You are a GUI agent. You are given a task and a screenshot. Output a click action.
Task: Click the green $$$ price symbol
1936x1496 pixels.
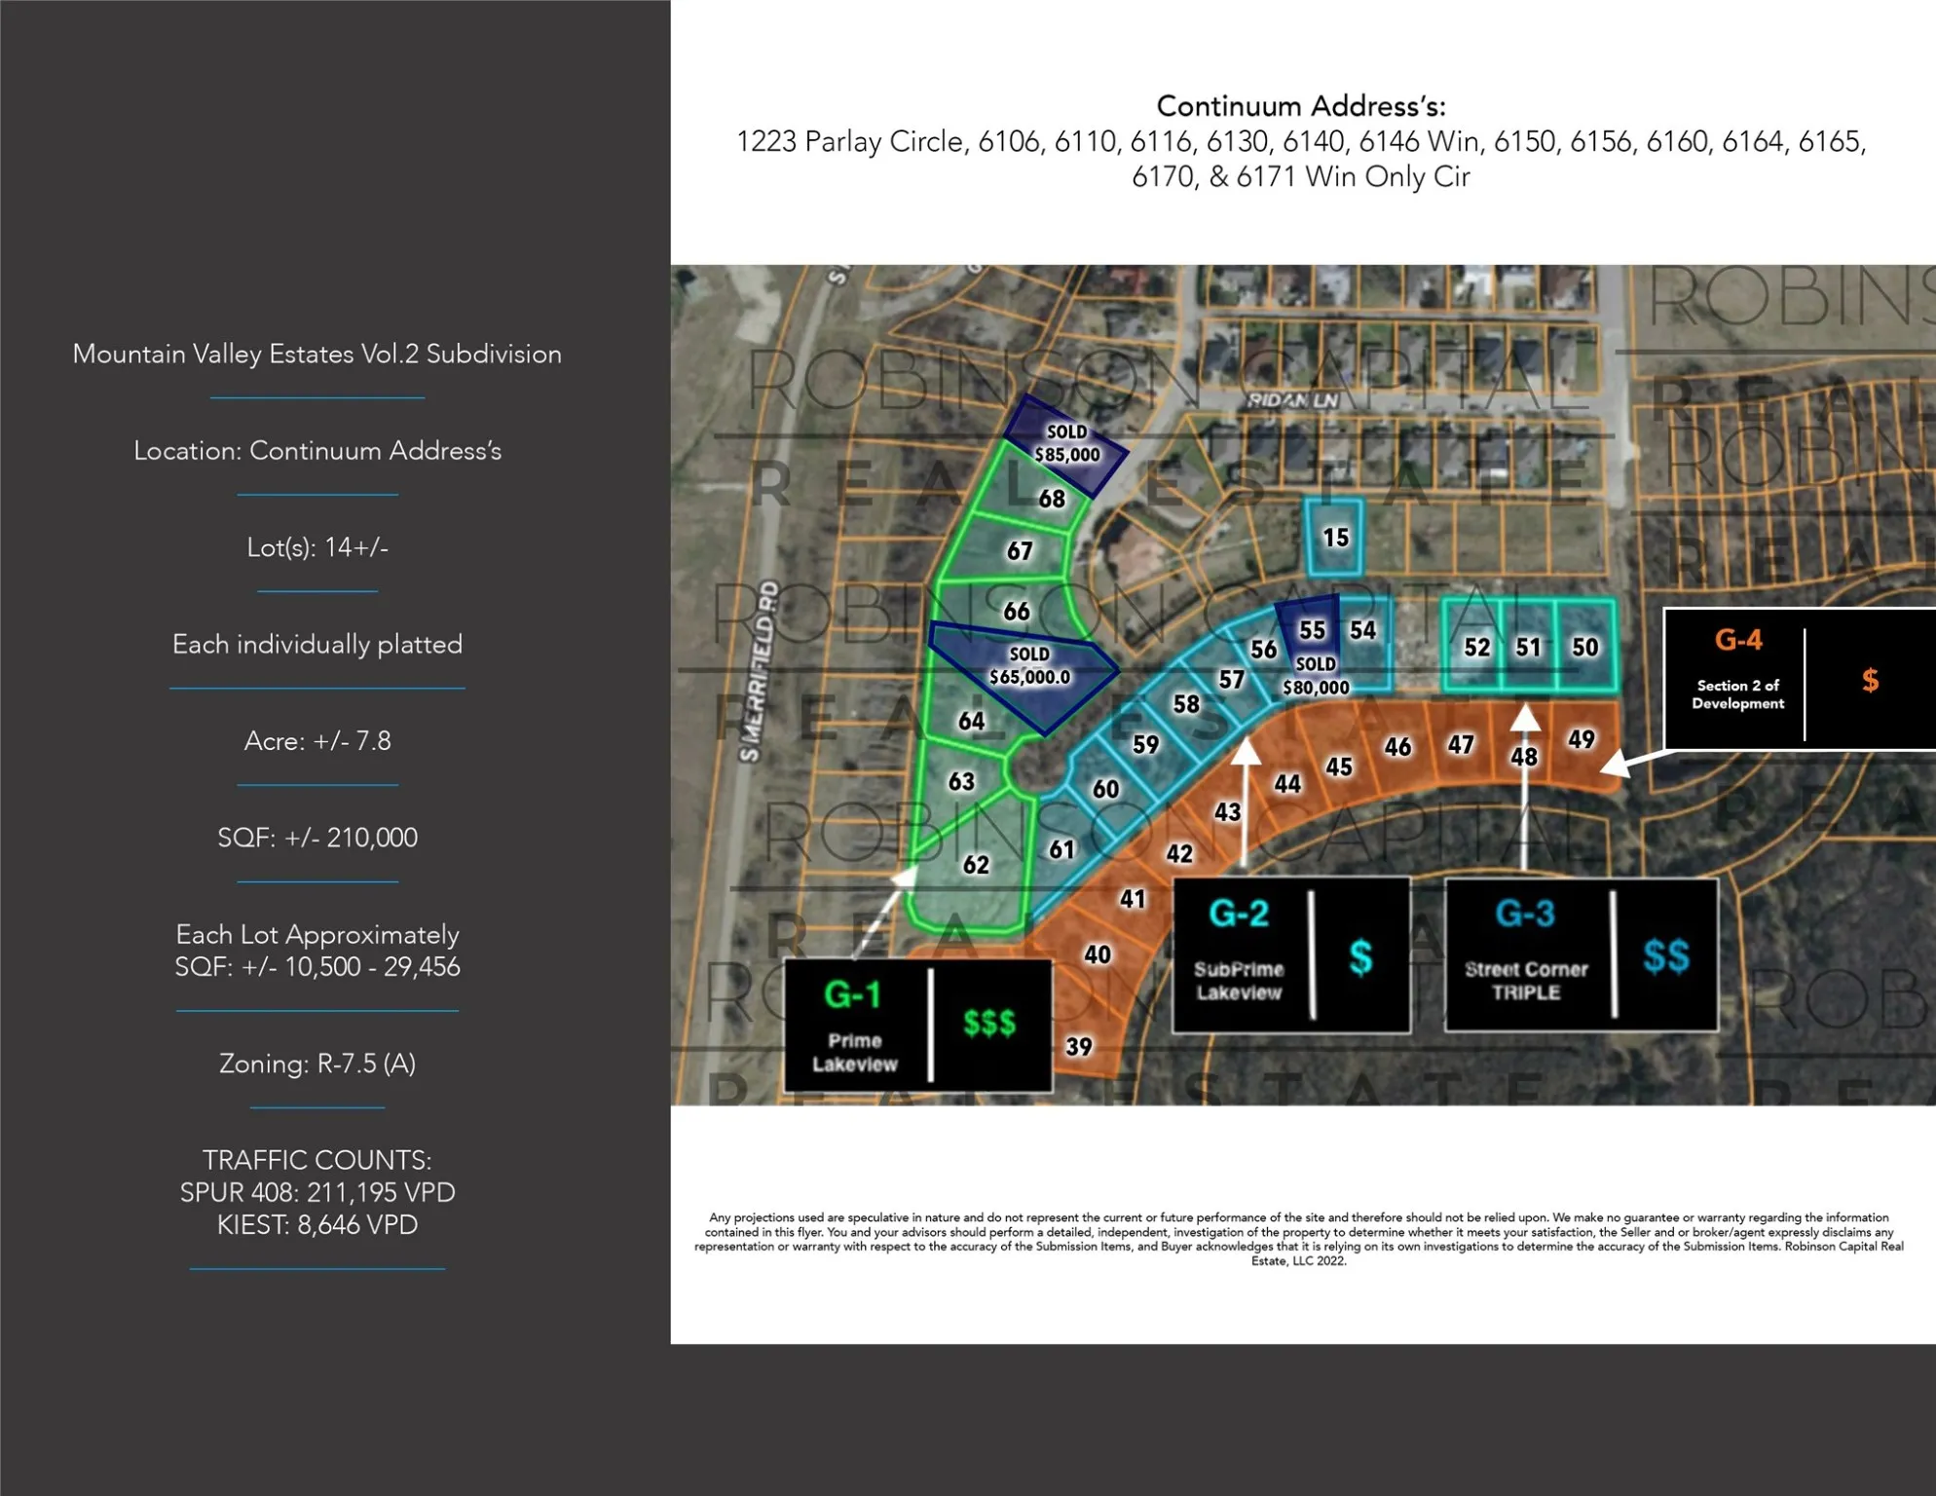pos(989,1023)
